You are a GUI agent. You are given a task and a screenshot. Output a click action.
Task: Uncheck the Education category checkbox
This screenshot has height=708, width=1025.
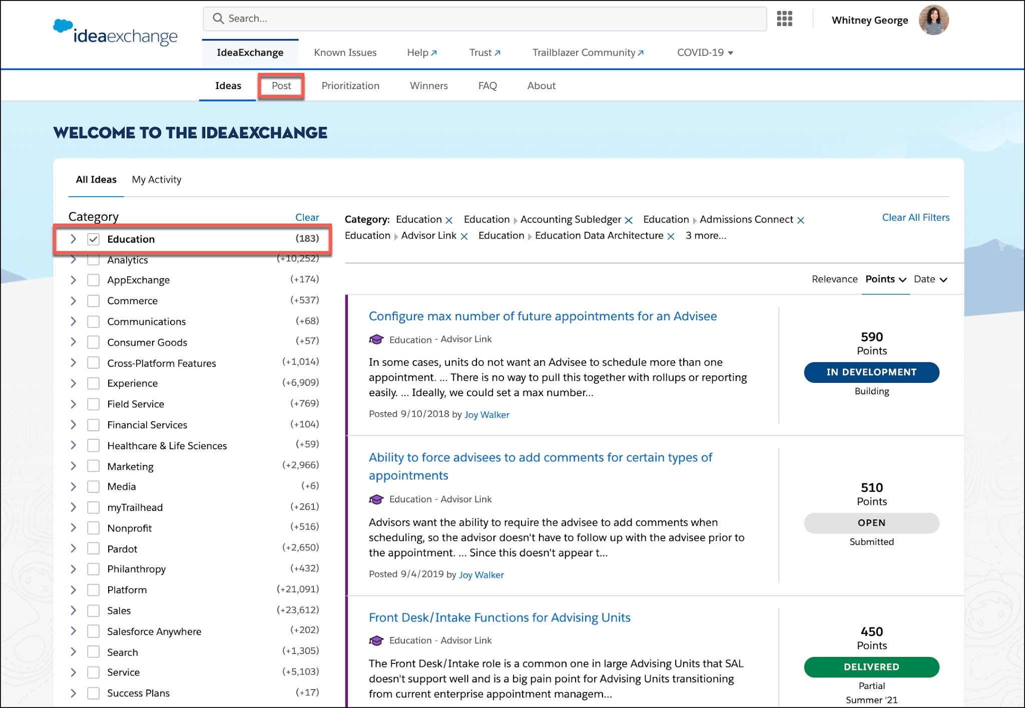click(93, 239)
